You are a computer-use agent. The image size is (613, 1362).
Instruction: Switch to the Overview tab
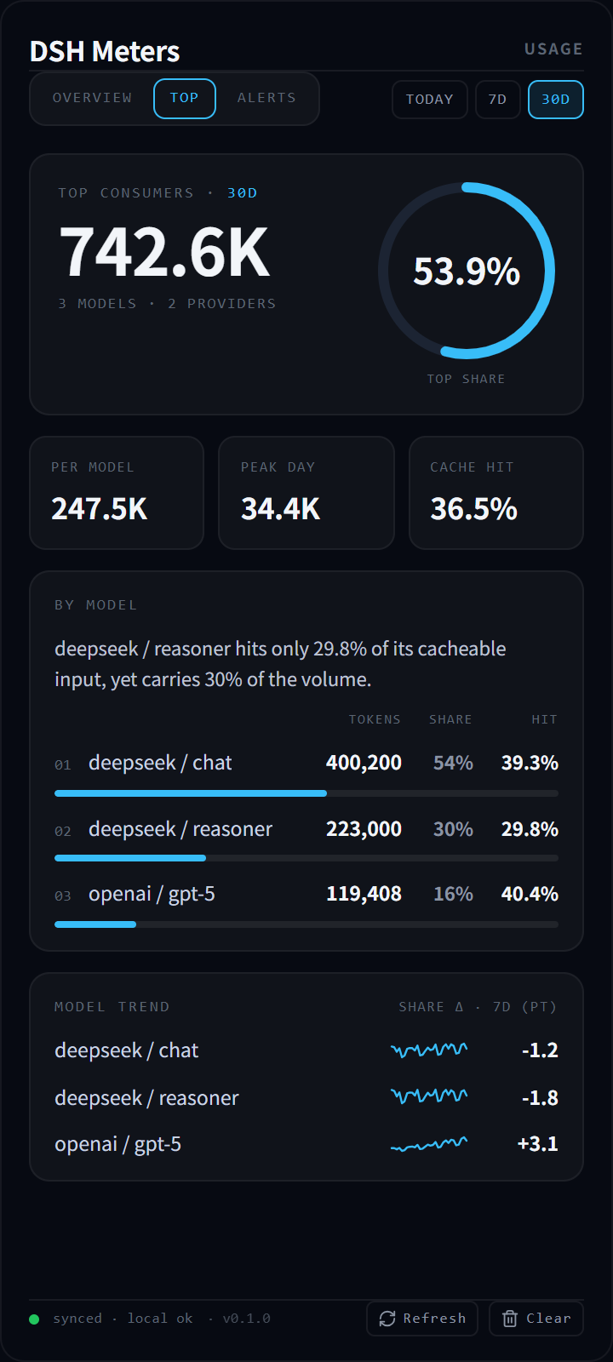92,98
